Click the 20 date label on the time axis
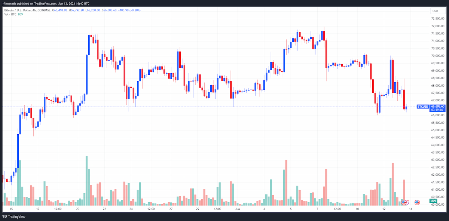Image resolution: width=449 pixels, height=221 pixels. [x=77, y=209]
